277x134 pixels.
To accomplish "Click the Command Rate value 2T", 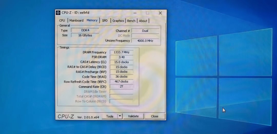I will pyautogui.click(x=122, y=87).
